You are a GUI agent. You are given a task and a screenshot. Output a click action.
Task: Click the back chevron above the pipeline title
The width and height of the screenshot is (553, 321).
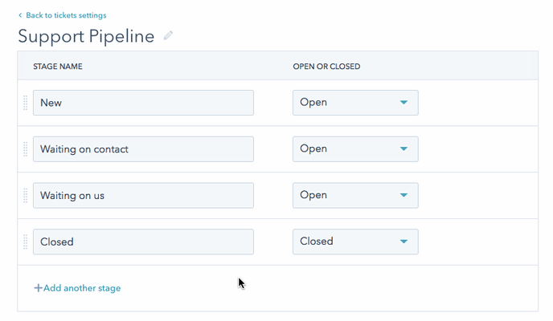(20, 15)
